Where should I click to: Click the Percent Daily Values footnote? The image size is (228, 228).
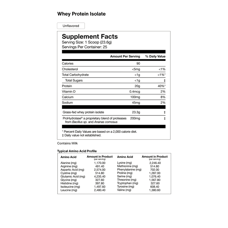tap(99, 132)
